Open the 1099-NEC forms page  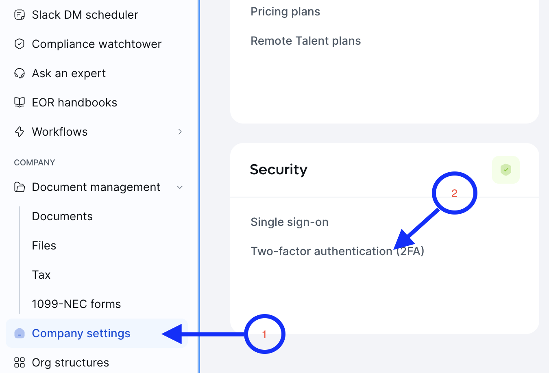[76, 304]
